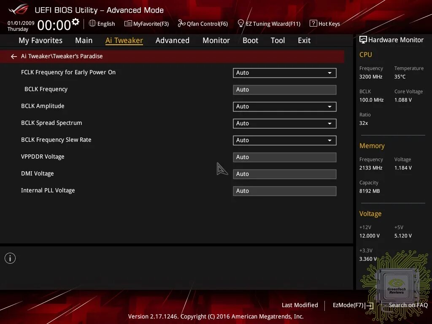
Task: Click the settings gear next to clock
Action: (x=76, y=22)
